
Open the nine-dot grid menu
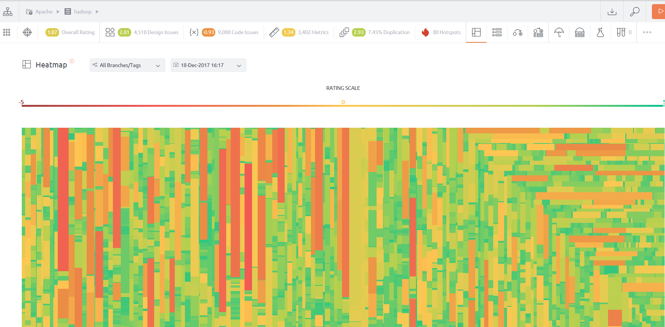7,32
